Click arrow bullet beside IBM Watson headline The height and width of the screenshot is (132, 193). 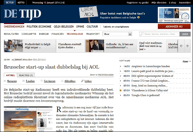click(x=121, y=76)
